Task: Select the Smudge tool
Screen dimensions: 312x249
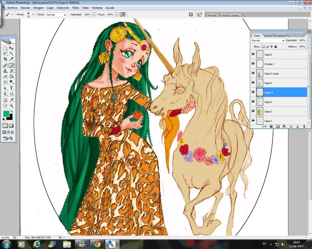Action: click(x=5, y=81)
